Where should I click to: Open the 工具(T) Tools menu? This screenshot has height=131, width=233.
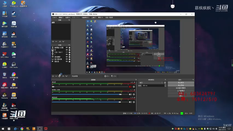pos(94,17)
